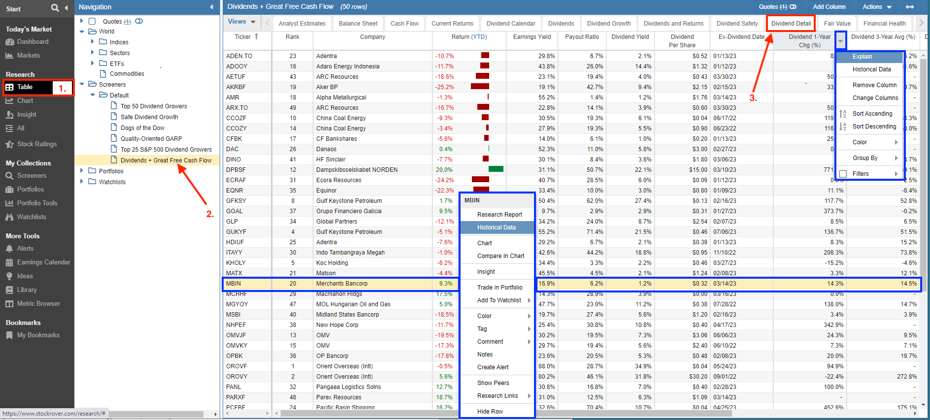Screen dimensions: 930x420
Task: Open Ideas tool
Action: (25, 276)
